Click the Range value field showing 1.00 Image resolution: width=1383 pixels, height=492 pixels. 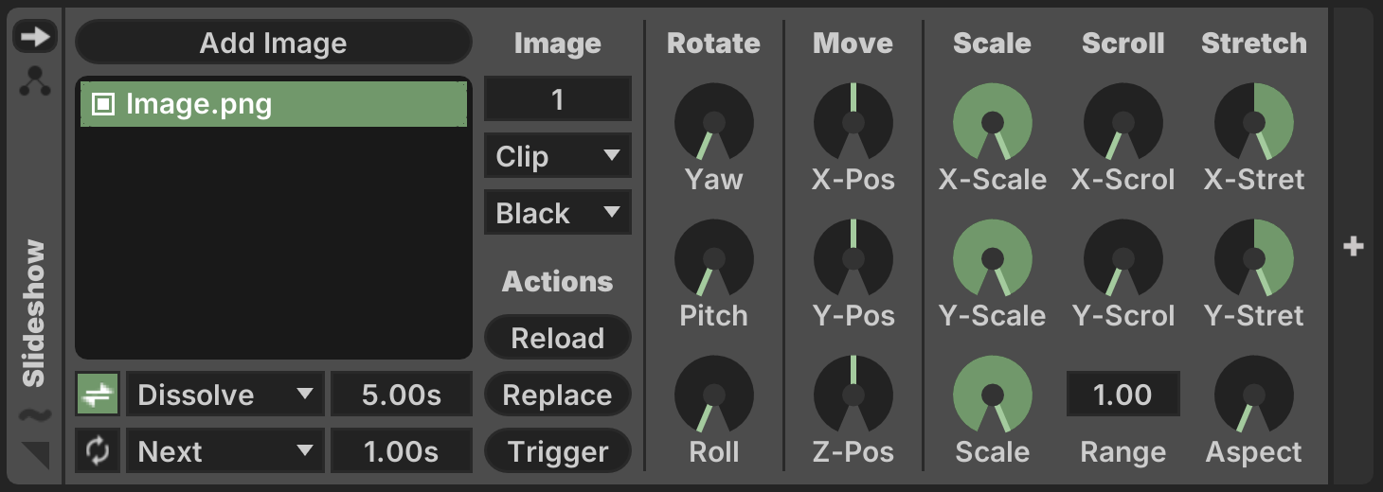coord(1123,395)
